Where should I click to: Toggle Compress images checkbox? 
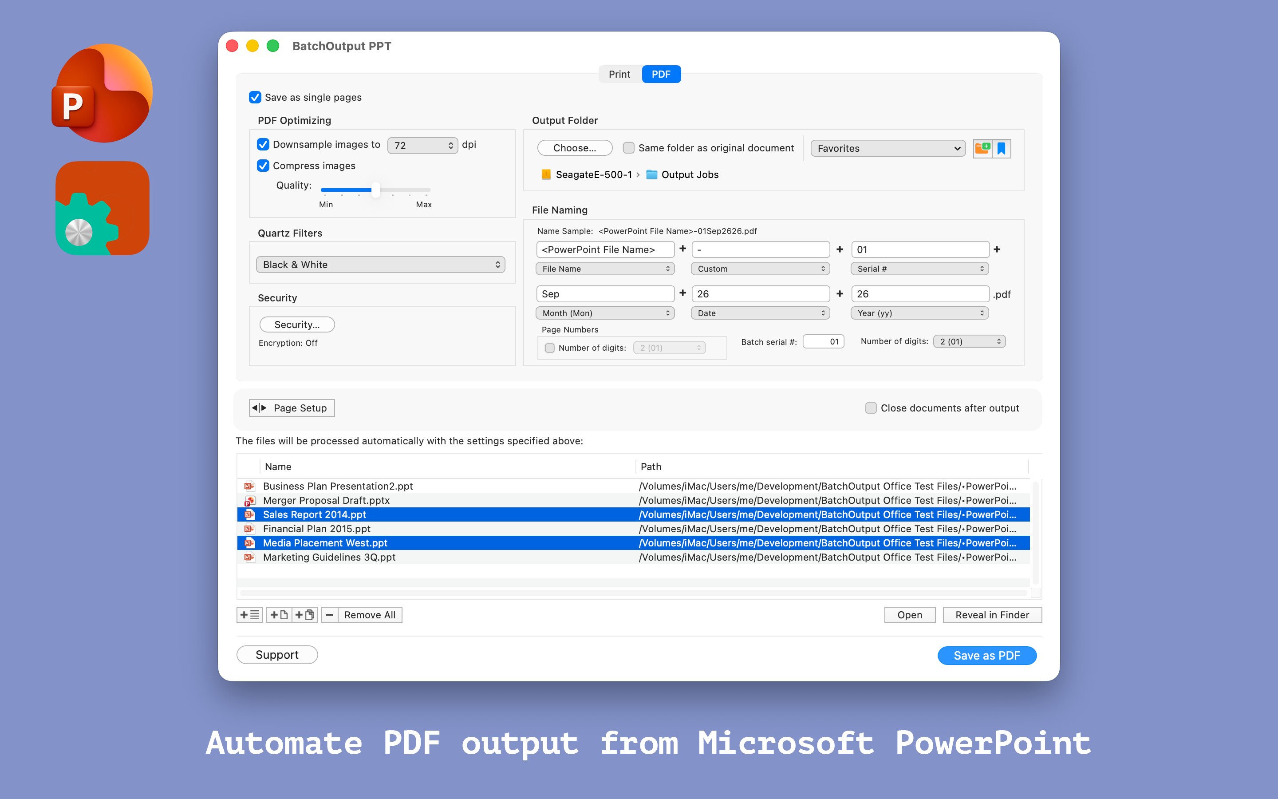pos(263,166)
